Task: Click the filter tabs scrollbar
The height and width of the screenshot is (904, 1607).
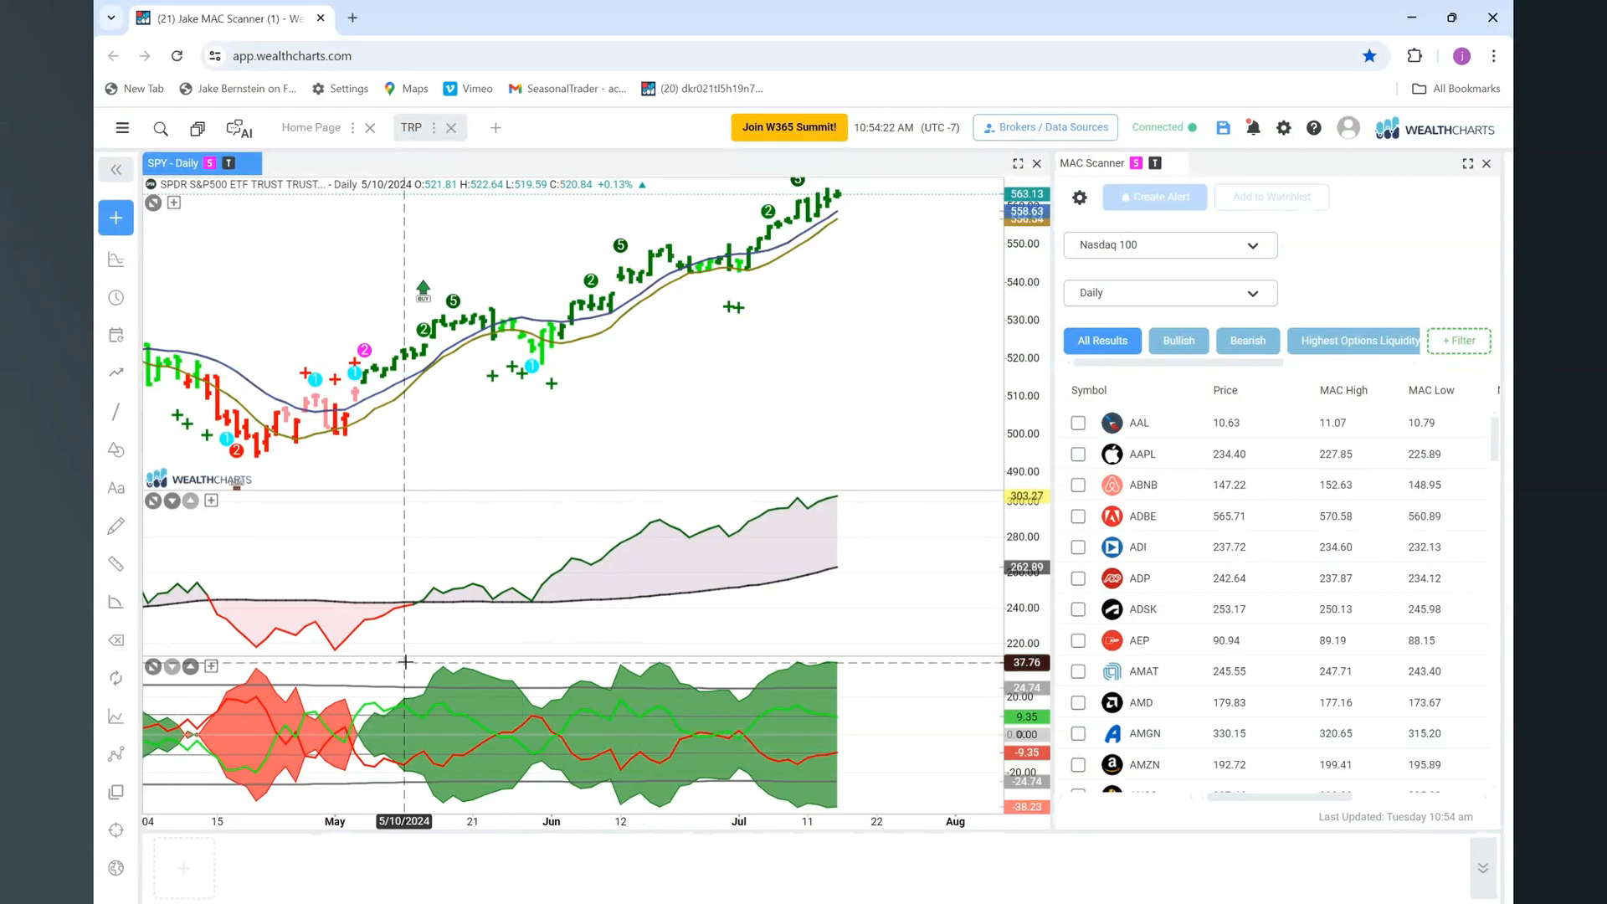Action: (x=1178, y=363)
